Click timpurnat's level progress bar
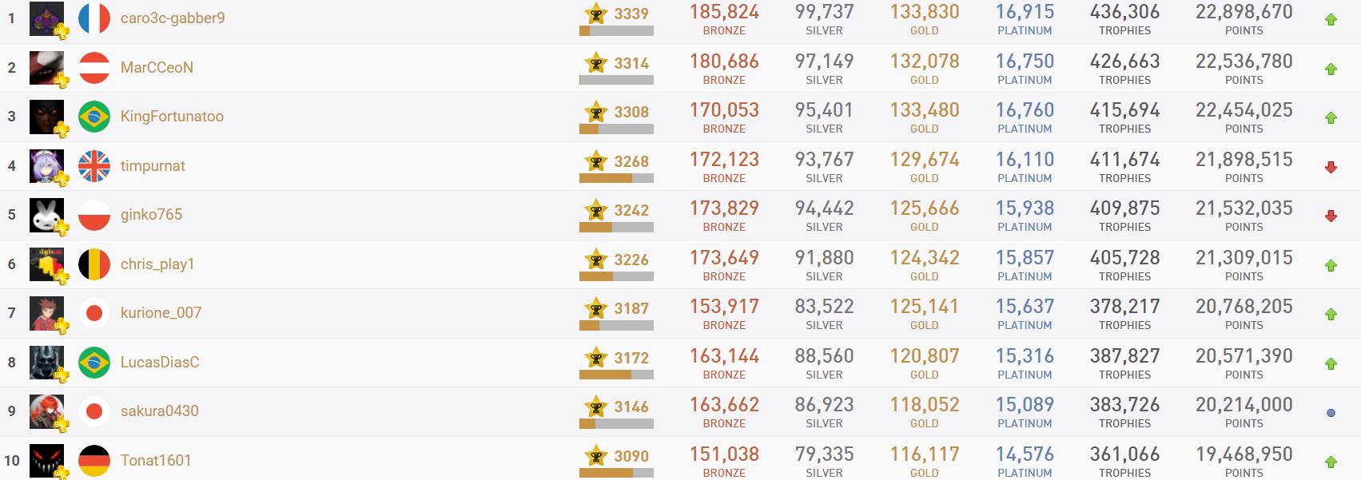Image resolution: width=1361 pixels, height=480 pixels. coord(616,179)
